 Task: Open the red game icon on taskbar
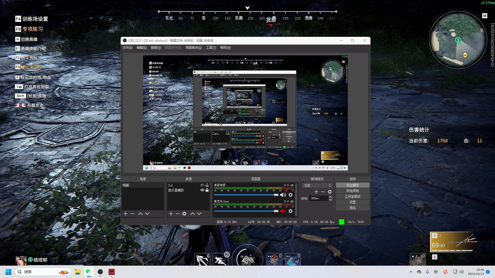point(112,272)
